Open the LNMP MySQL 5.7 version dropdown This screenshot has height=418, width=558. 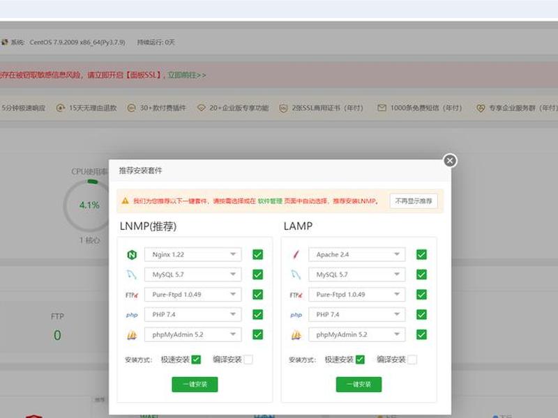coord(193,274)
